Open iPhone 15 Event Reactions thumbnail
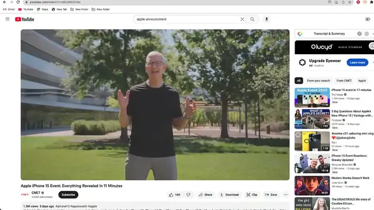 tap(312, 163)
